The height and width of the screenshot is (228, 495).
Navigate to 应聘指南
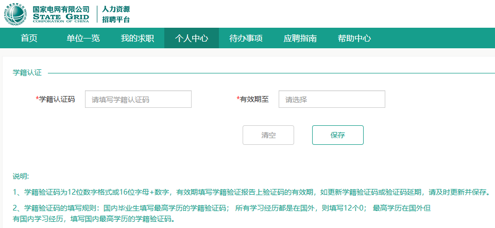point(300,39)
